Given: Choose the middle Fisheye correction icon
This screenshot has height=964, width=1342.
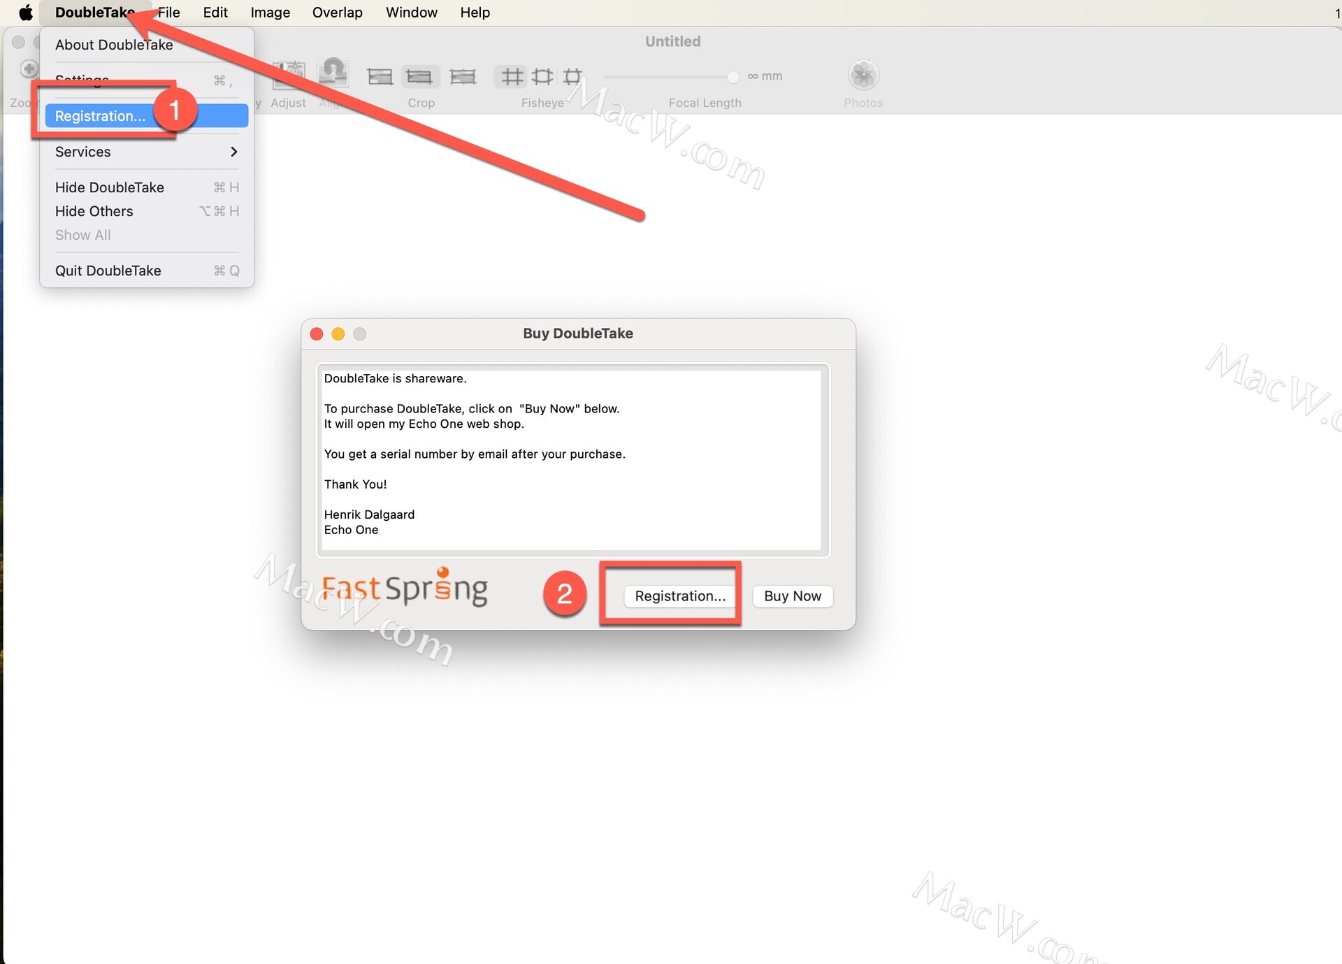Looking at the screenshot, I should tap(542, 76).
